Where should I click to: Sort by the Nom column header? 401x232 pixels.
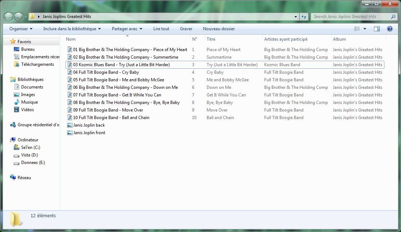pos(127,39)
